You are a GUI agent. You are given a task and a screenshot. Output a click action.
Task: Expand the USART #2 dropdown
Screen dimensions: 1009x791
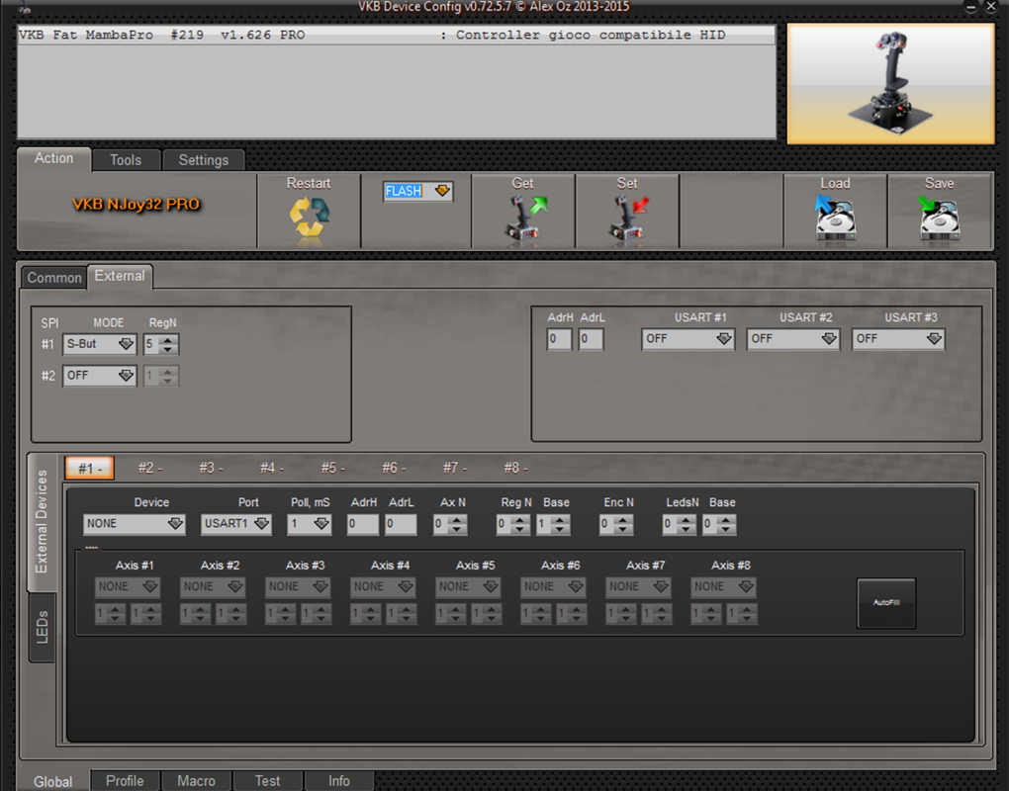tap(792, 339)
